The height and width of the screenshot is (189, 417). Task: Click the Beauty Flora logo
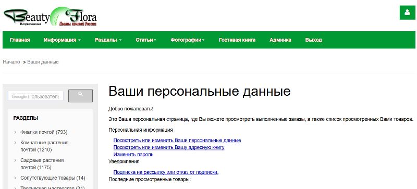coord(50,17)
